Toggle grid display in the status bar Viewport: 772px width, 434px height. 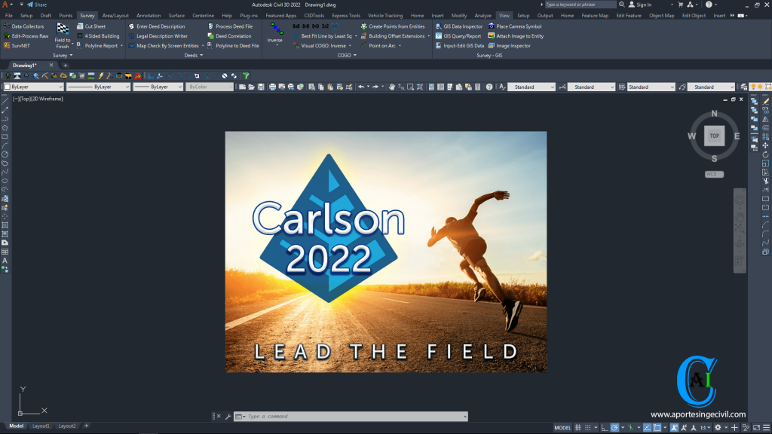pos(579,426)
